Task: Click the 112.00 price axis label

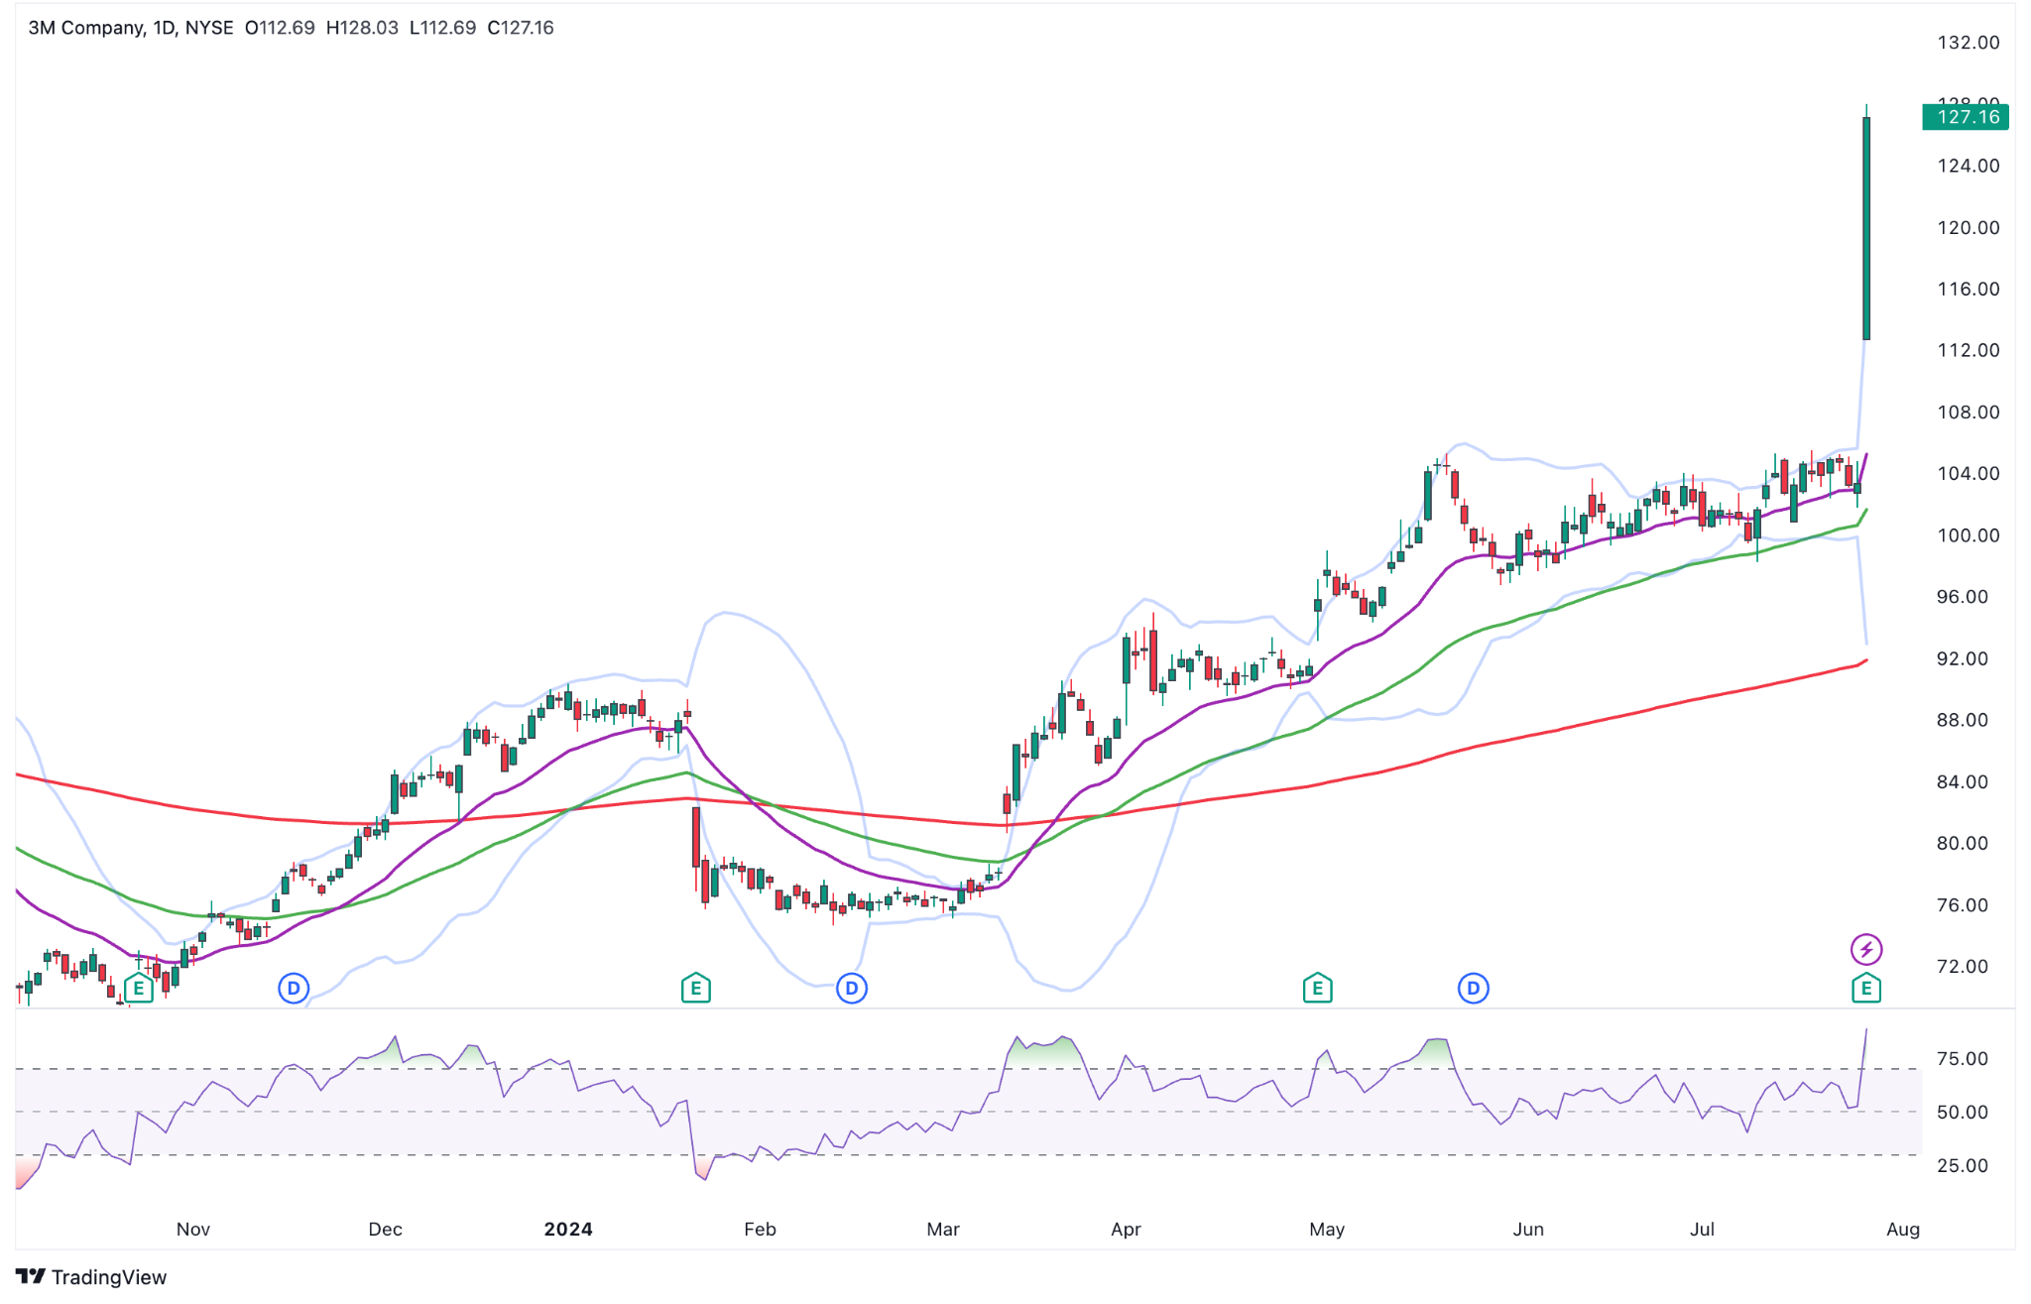Action: (x=1969, y=350)
